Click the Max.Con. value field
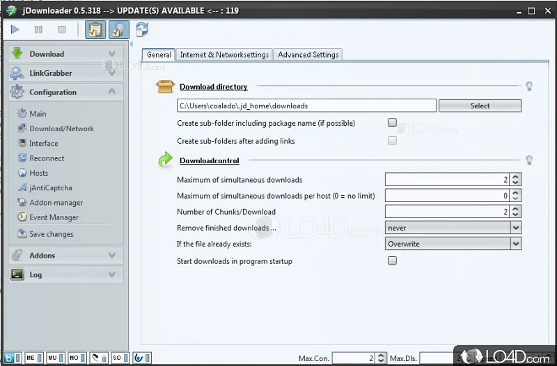The width and height of the screenshot is (557, 366). [x=354, y=358]
